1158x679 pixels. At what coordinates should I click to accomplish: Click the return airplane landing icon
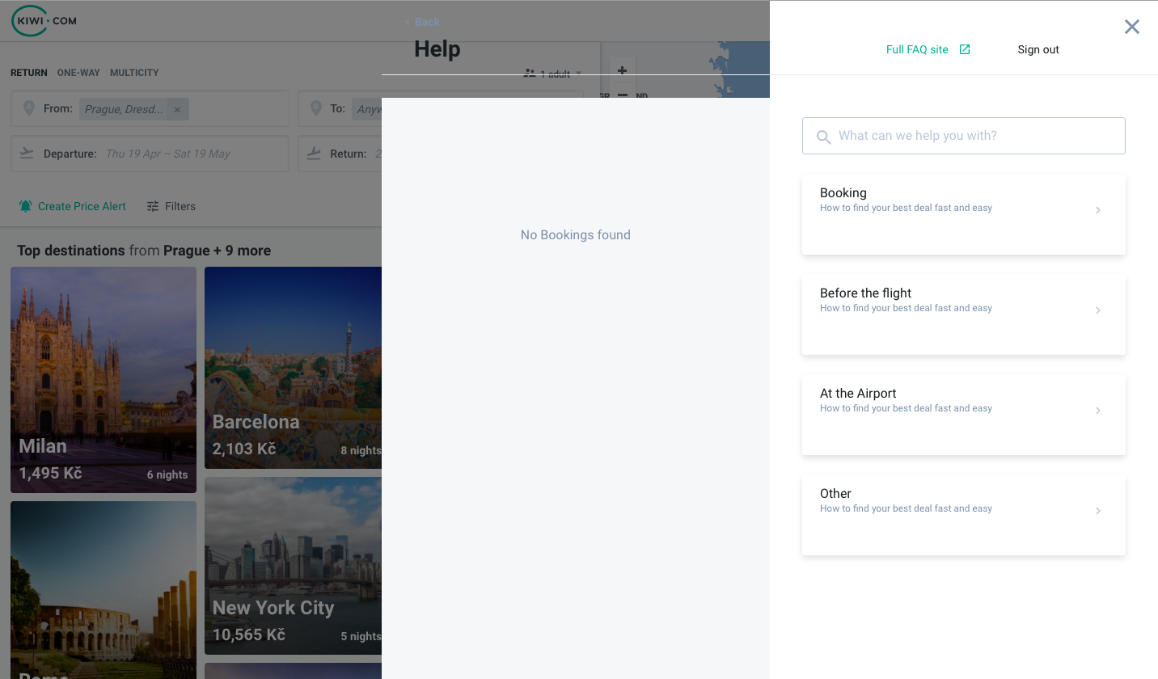[x=314, y=153]
